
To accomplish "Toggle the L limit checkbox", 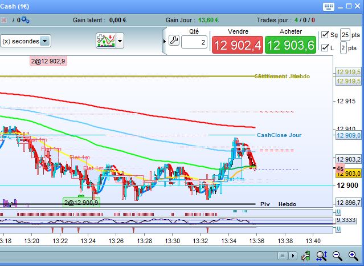I will coord(325,48).
